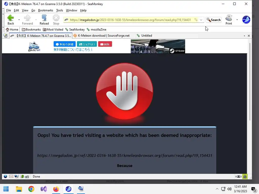Click the 有料機能についてはこちら link

pyautogui.click(x=73, y=50)
